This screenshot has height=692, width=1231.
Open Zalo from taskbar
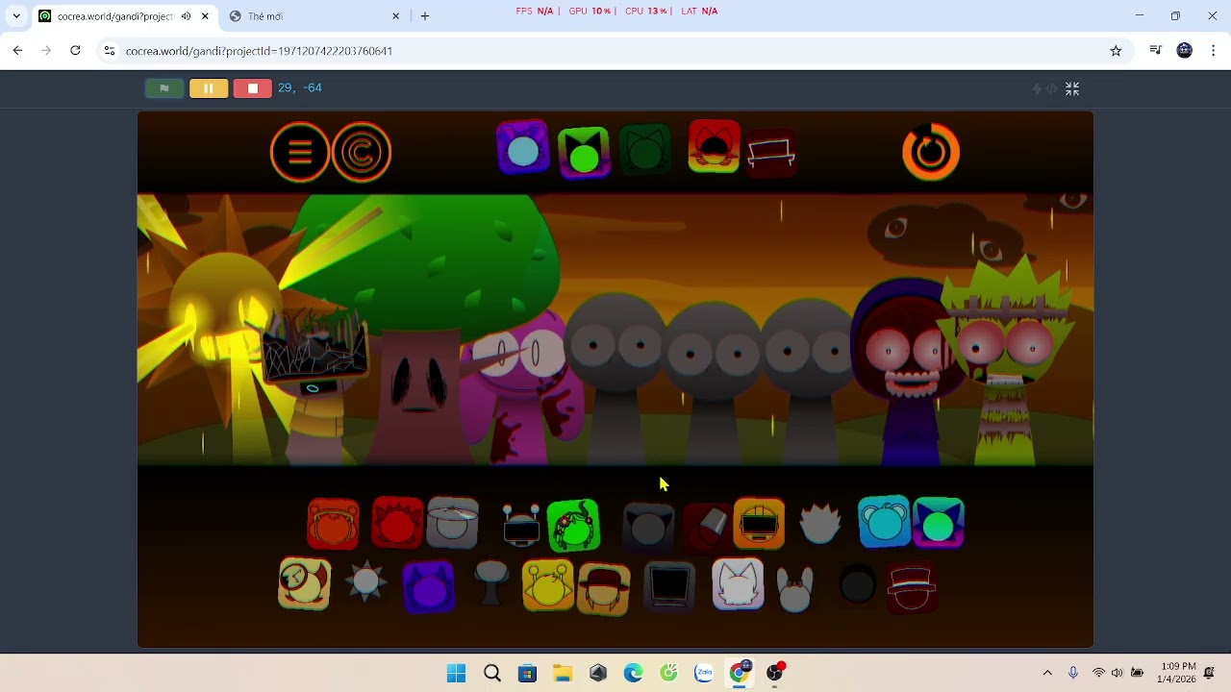tap(704, 673)
